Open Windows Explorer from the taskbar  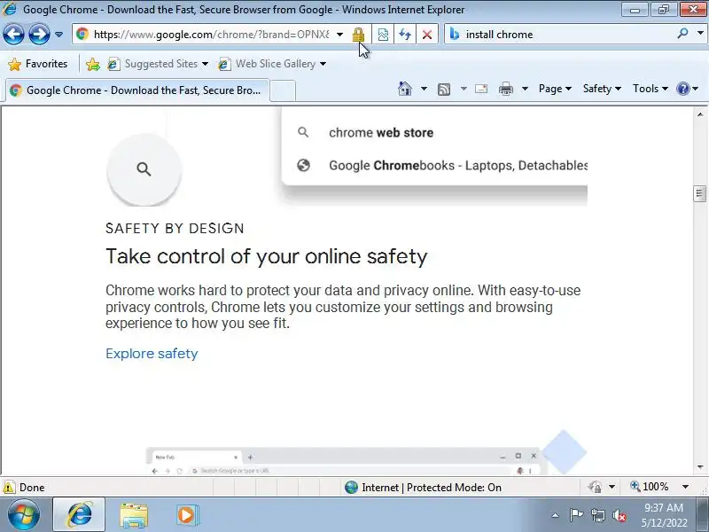point(134,515)
